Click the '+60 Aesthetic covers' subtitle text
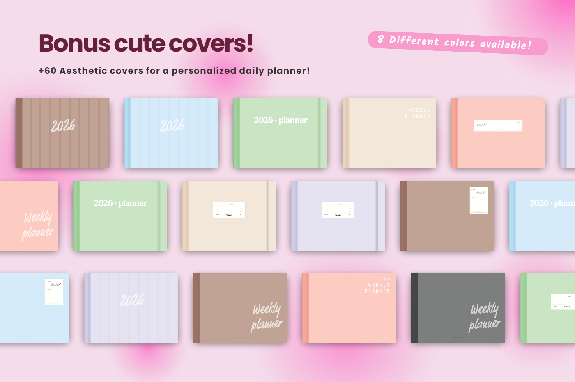Viewport: 575px width, 382px height. click(174, 70)
